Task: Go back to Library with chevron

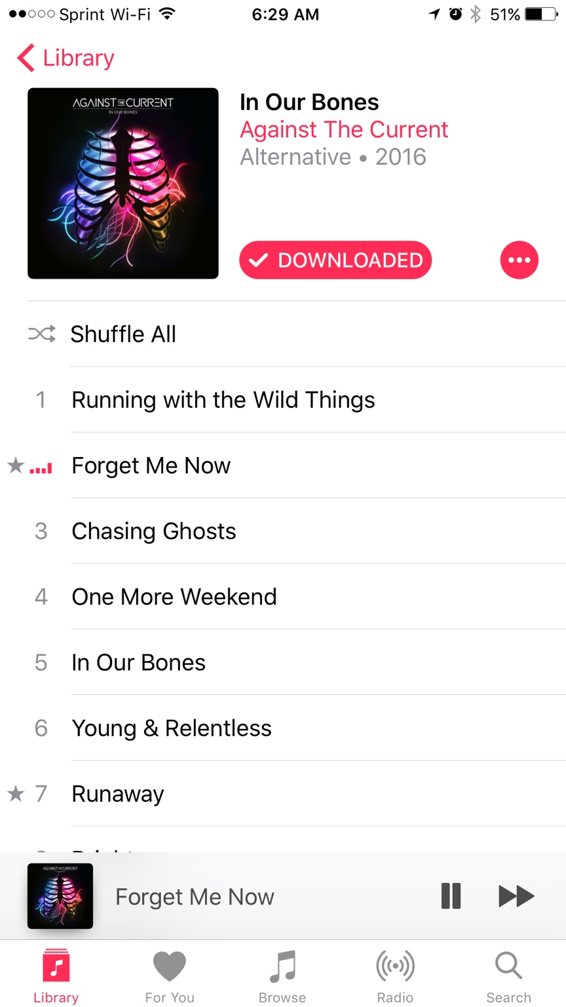Action: [66, 58]
